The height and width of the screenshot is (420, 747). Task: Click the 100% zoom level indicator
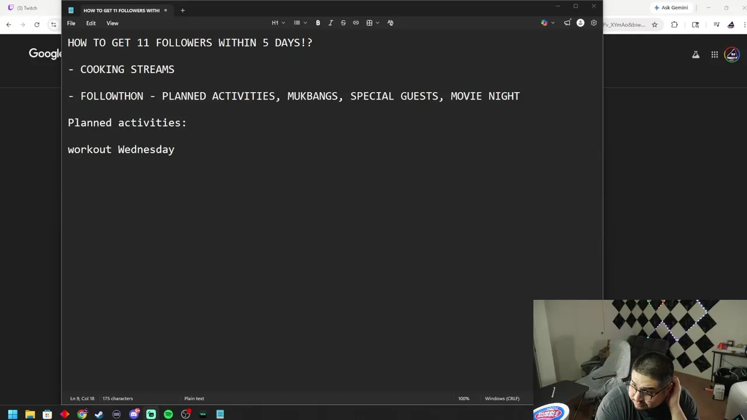463,398
